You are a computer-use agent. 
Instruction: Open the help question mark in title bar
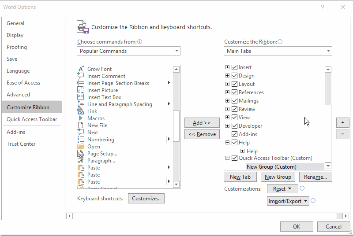pyautogui.click(x=323, y=7)
